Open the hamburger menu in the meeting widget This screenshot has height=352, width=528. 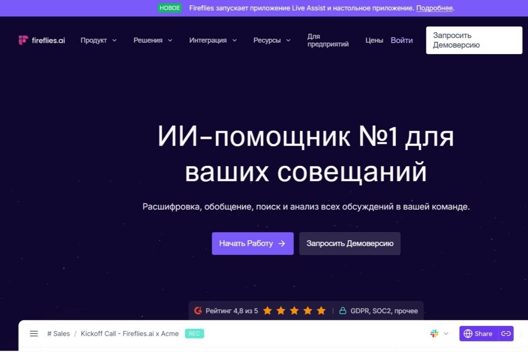tap(34, 334)
